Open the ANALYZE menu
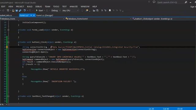Viewport: 196px width, 110px height. [73, 6]
